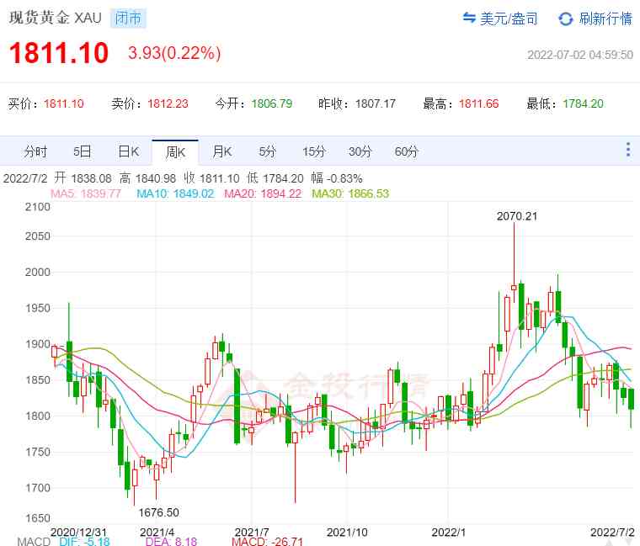Switch to the 月K monthly tab
The height and width of the screenshot is (546, 640).
221,151
